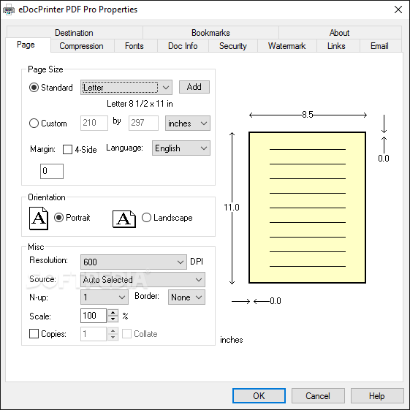Click the 11.0 height dimension label
410x410 pixels.
232,208
